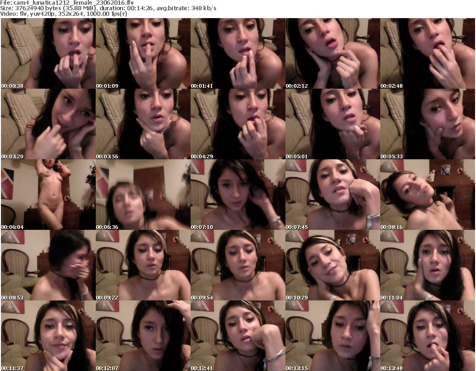Choose the frame stamped 00:03:56
Screen dimensions: 476x371
point(143,124)
